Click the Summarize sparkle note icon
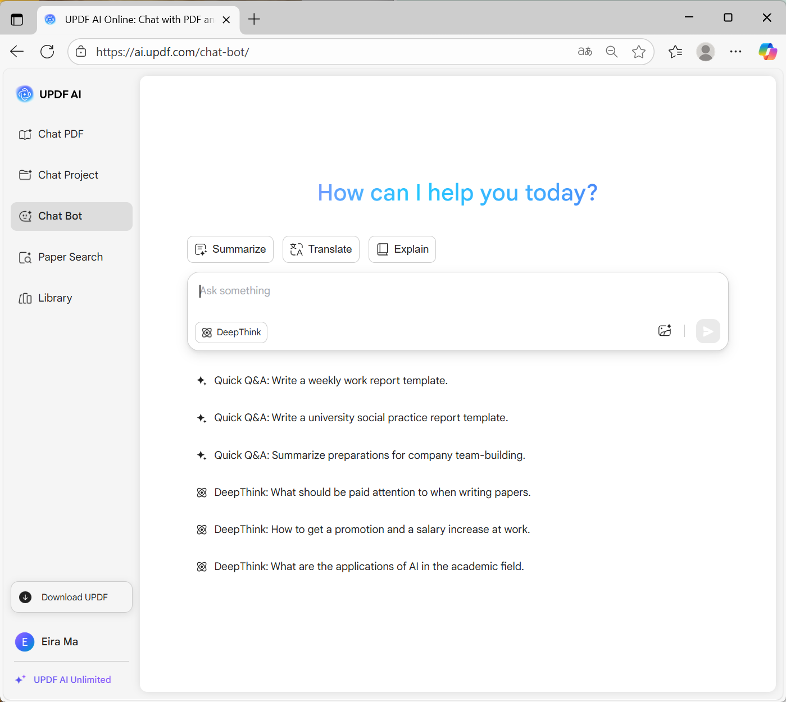The height and width of the screenshot is (702, 786). 201,249
